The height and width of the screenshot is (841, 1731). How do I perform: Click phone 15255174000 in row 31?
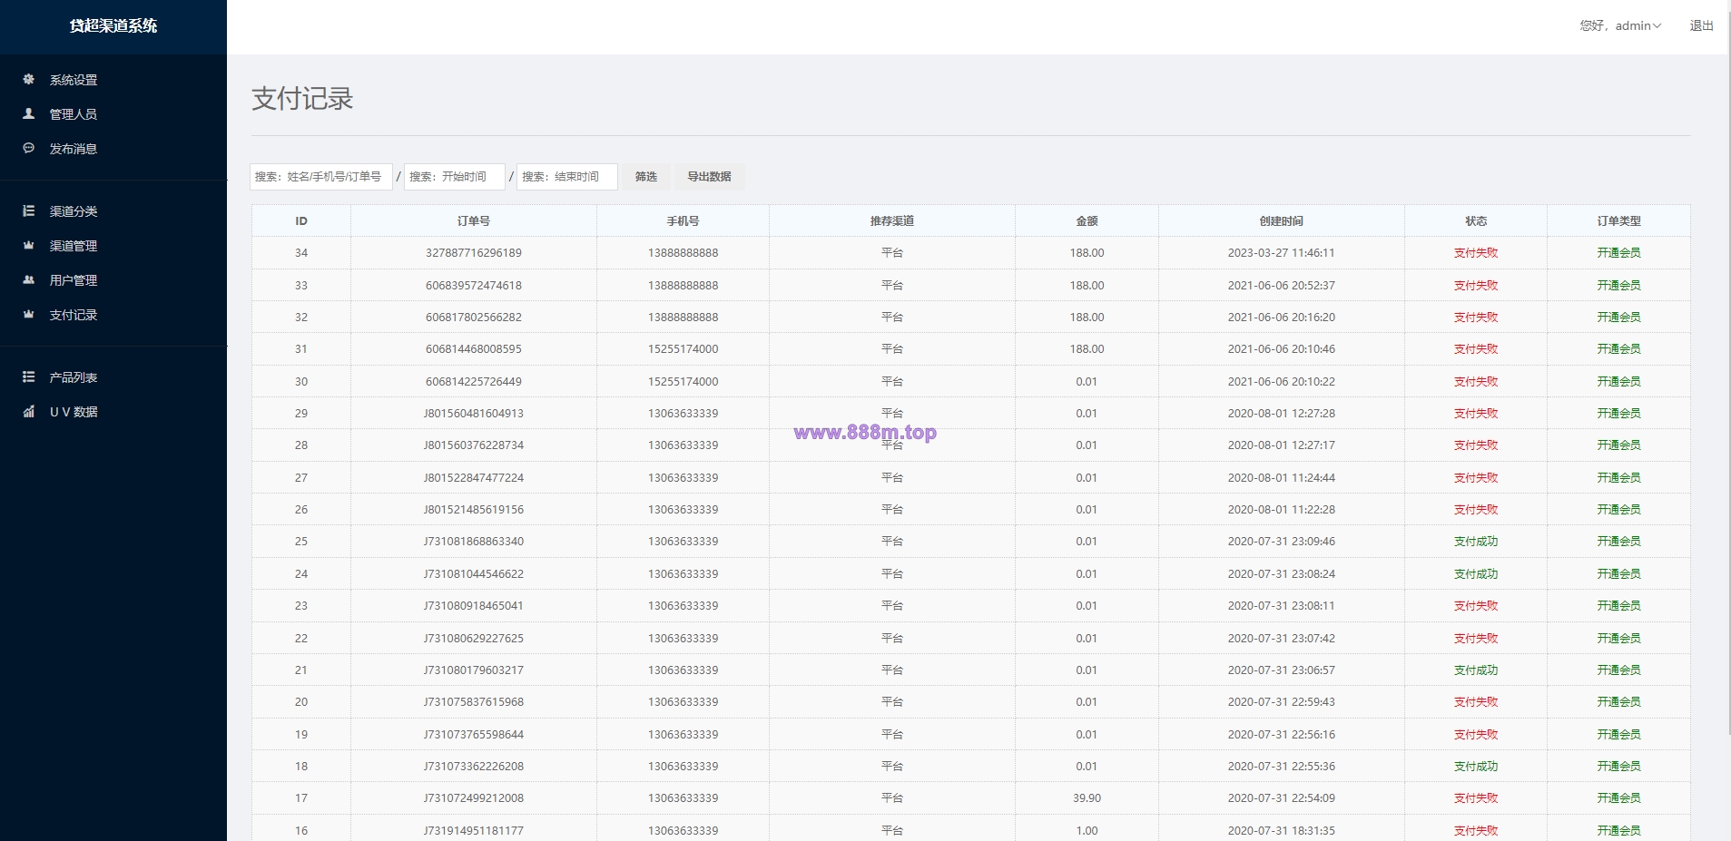click(683, 349)
